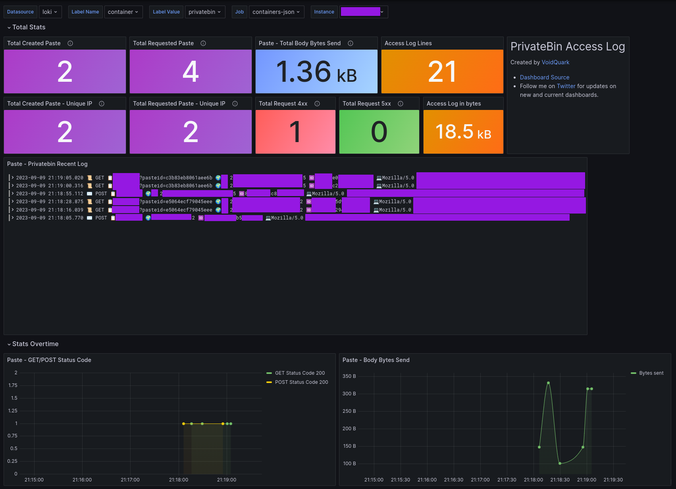The width and height of the screenshot is (676, 489).
Task: Open Total Created Paste panel title menu
Action: (34, 43)
